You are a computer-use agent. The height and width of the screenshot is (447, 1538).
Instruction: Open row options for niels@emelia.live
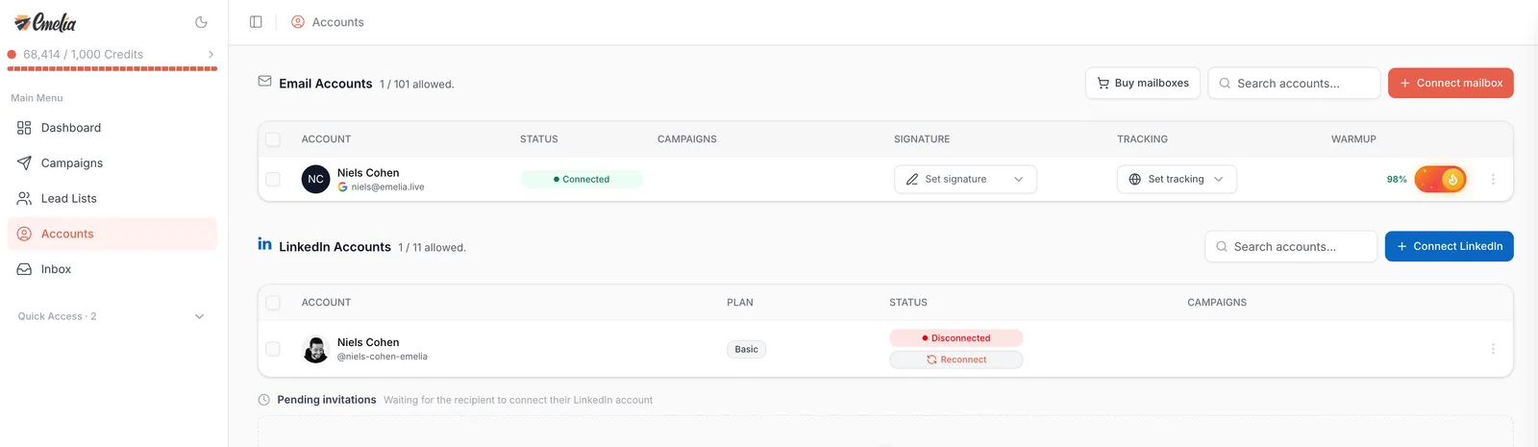(x=1493, y=180)
